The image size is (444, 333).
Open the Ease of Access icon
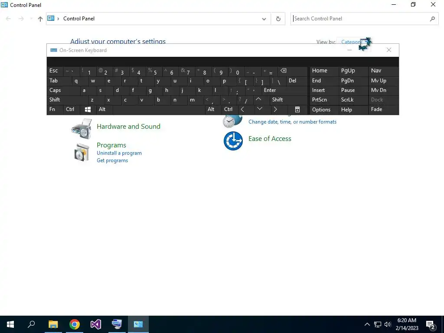[233, 141]
